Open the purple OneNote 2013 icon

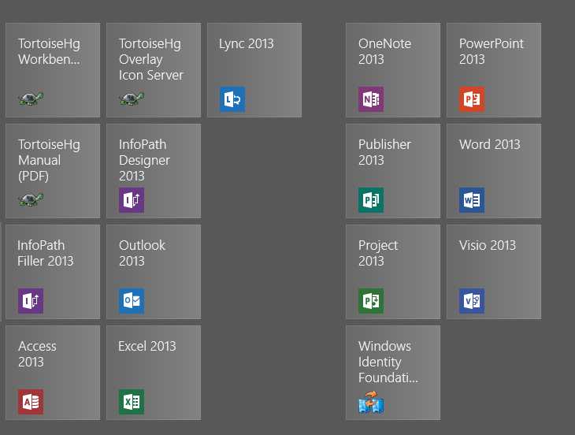coord(371,99)
